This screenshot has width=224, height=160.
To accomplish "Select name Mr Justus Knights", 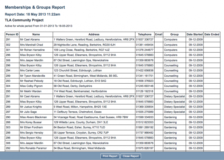I will [31, 107].
